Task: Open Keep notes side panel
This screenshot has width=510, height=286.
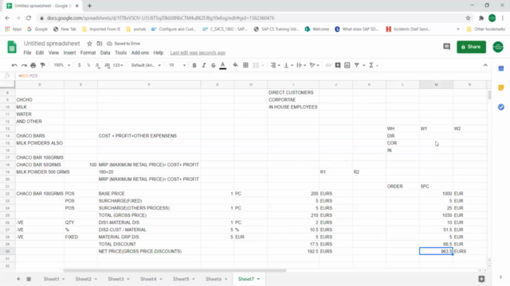Action: [x=501, y=87]
